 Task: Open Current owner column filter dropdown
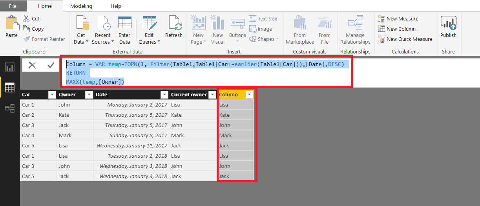[212, 94]
